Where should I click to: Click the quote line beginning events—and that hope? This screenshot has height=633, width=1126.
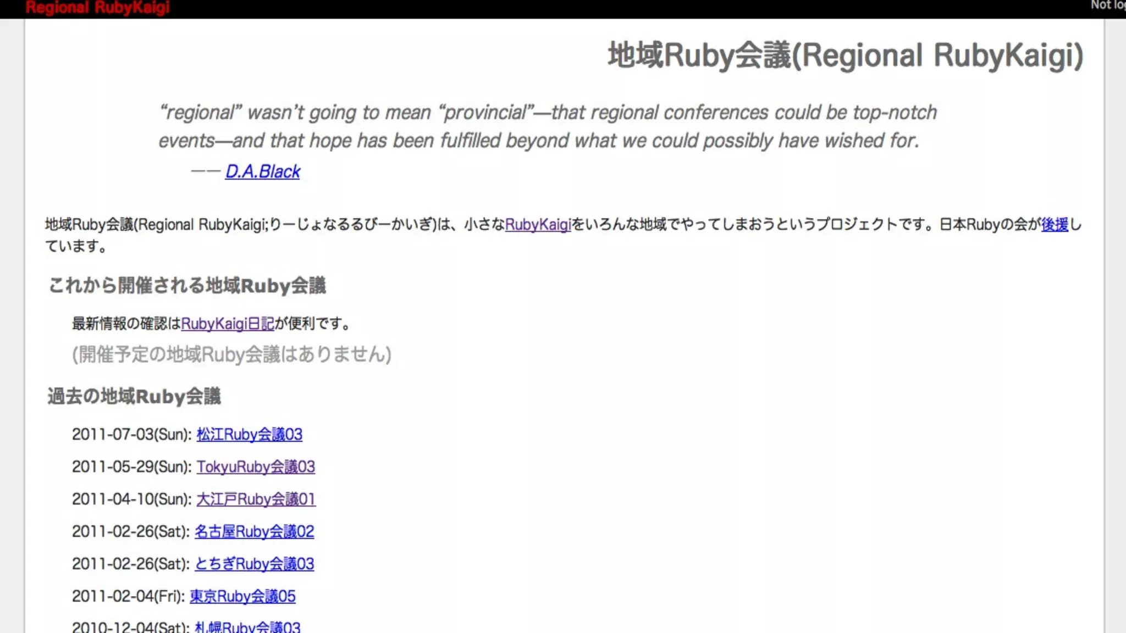539,141
